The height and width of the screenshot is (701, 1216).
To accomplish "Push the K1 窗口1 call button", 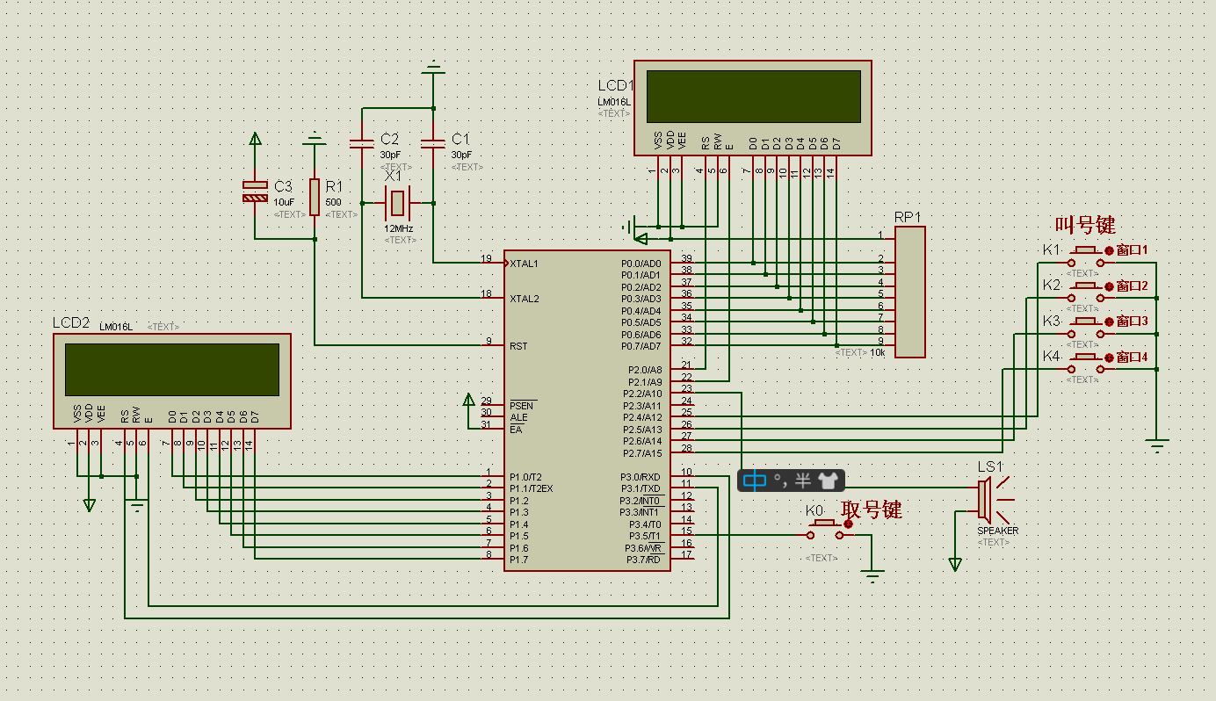I will [x=1086, y=256].
